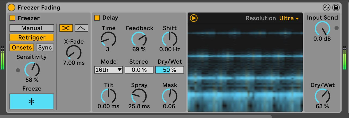Click the Tilt knob
349x118 pixels.
(109, 96)
